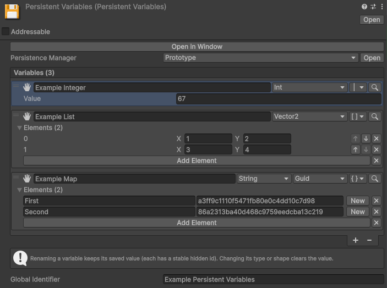
Task: Click the Guid field starting 86a231
Action: point(270,212)
